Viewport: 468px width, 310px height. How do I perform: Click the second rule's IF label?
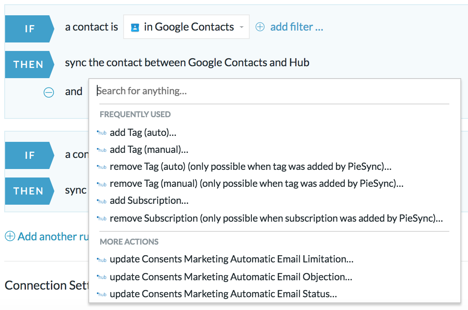[30, 155]
